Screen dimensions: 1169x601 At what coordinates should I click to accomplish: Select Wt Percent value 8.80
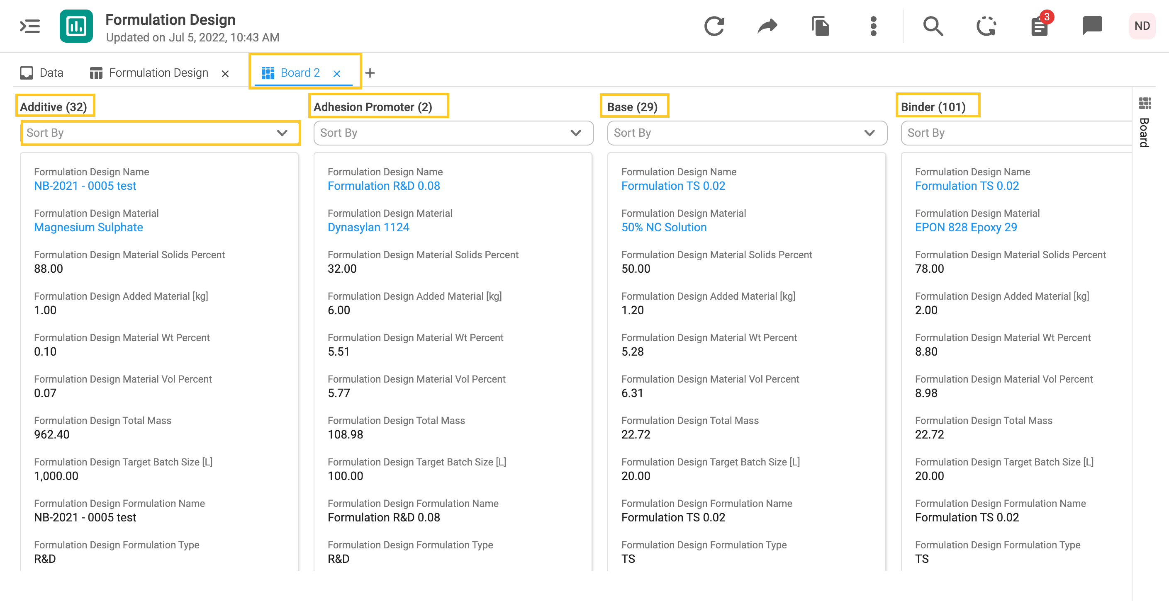point(926,352)
